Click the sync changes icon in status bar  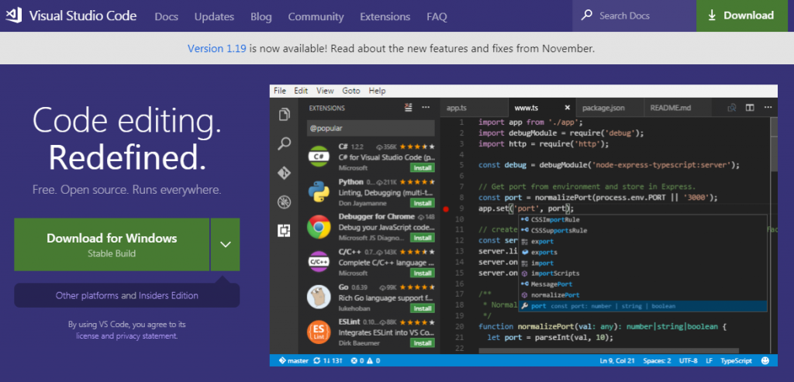coord(317,361)
